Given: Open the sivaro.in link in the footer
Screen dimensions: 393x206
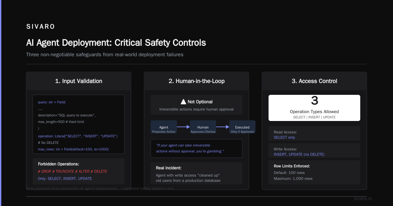Looking at the screenshot, I should pos(363,199).
